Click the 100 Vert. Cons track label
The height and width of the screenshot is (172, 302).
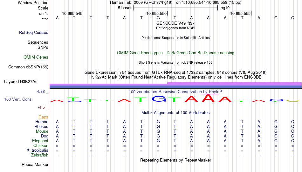pos(18,99)
